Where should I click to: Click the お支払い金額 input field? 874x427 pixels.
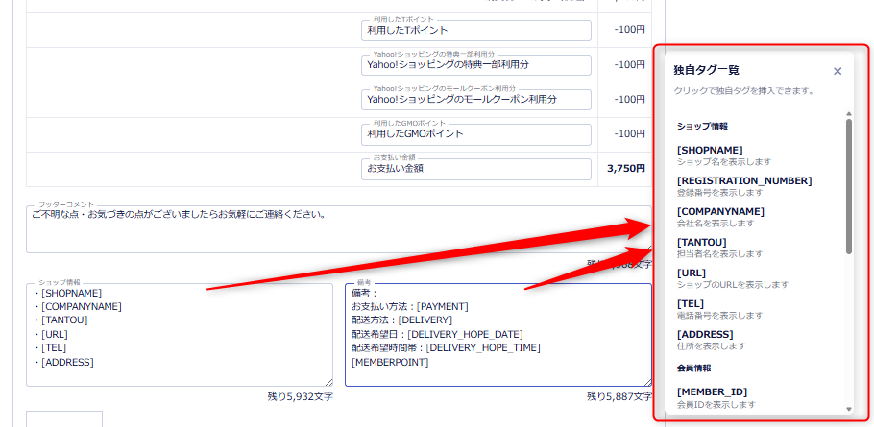point(476,168)
